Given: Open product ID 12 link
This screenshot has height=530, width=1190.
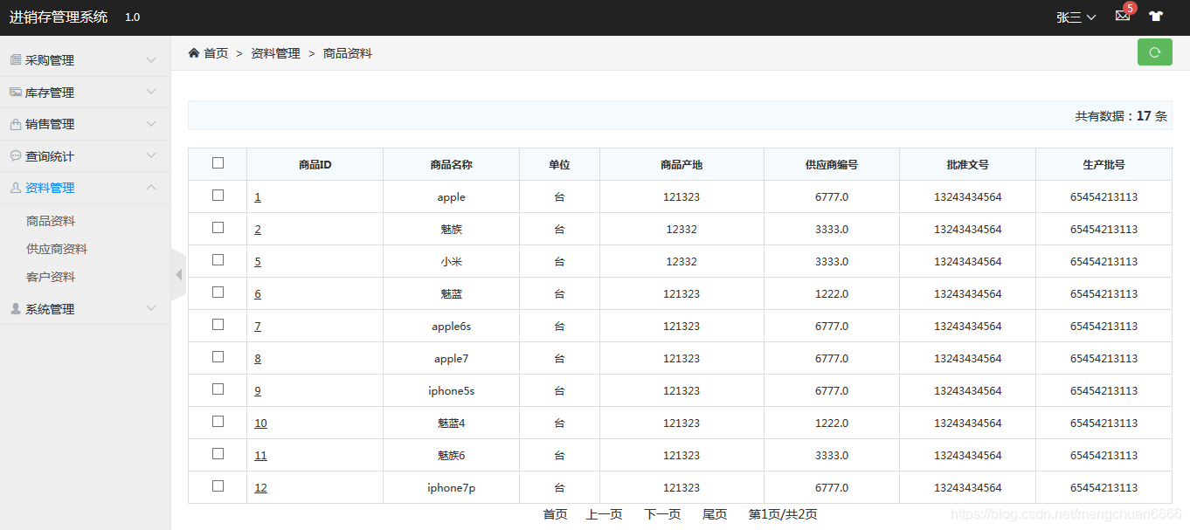Looking at the screenshot, I should tap(260, 488).
